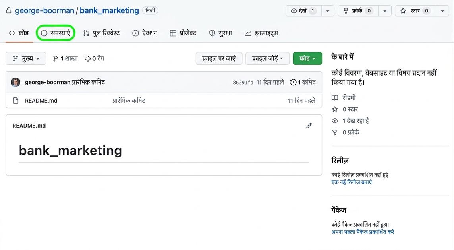
Task: Click अपना पहला पैकेज प्रकाशित करें link
Action: [x=363, y=232]
